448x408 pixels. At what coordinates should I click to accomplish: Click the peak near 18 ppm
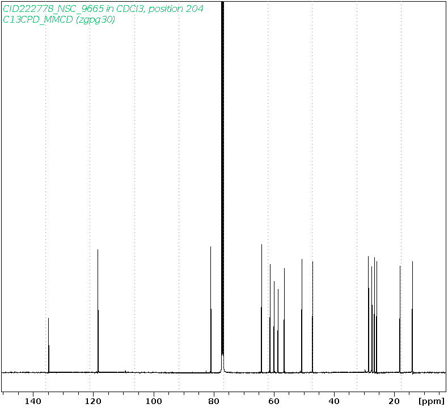click(400, 319)
